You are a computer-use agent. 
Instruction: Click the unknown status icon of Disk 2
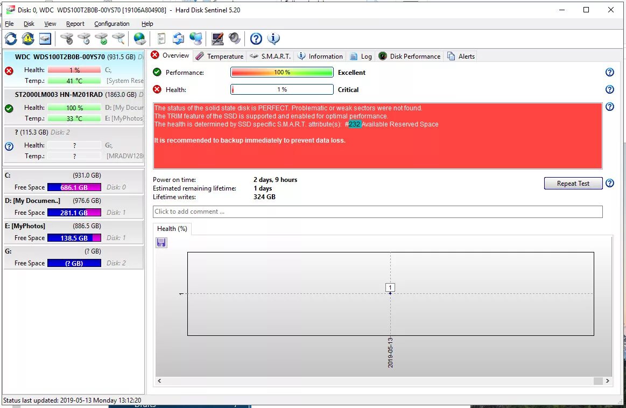point(9,146)
